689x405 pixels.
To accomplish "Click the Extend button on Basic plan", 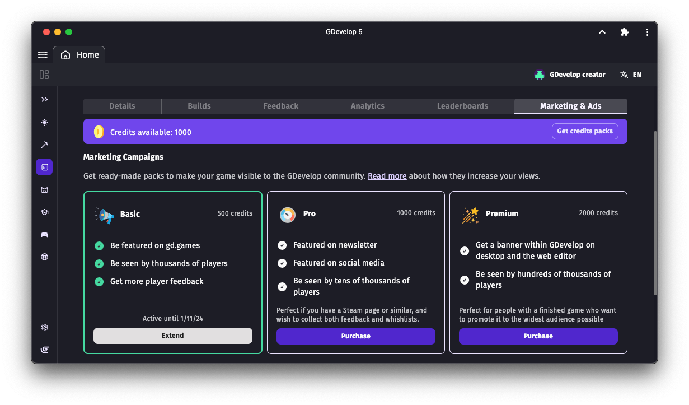I will tap(172, 336).
